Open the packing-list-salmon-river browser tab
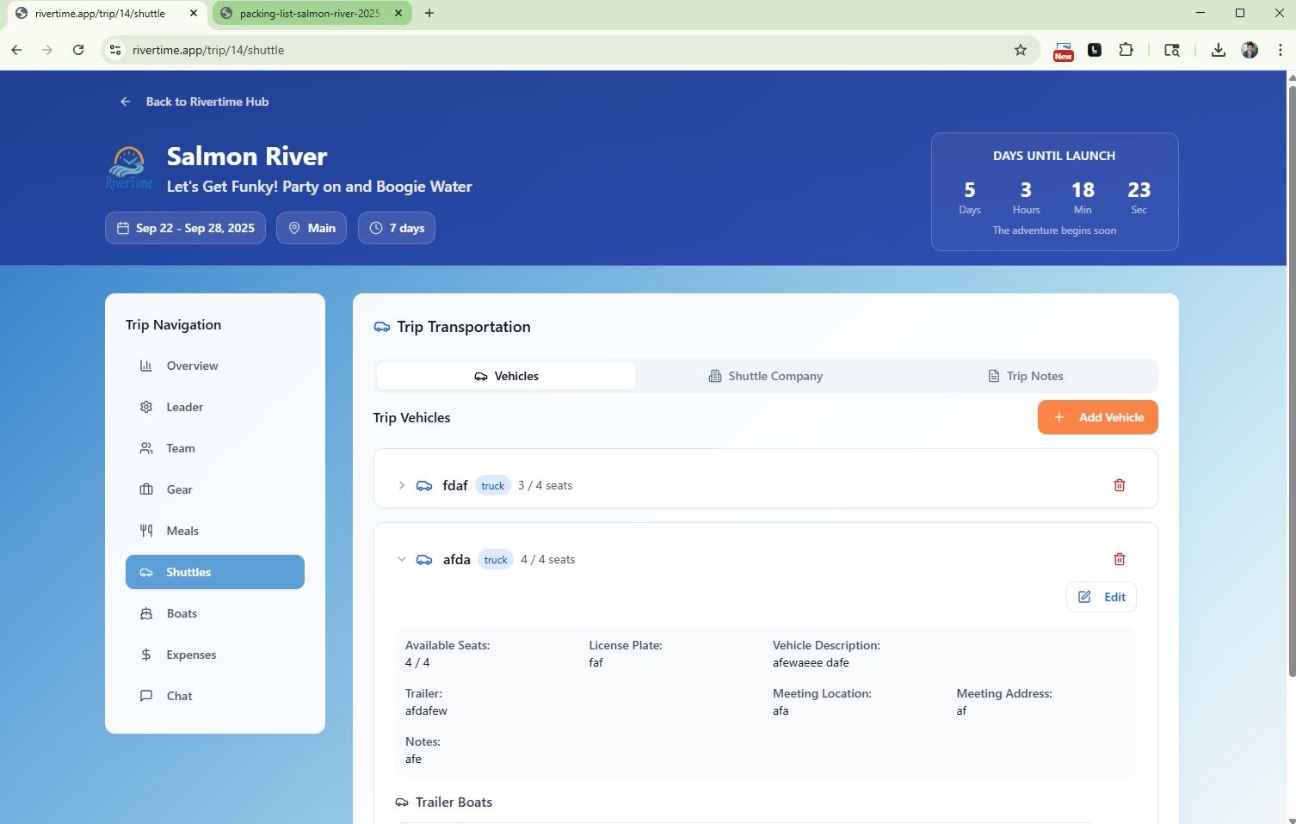Image resolution: width=1296 pixels, height=824 pixels. (310, 13)
